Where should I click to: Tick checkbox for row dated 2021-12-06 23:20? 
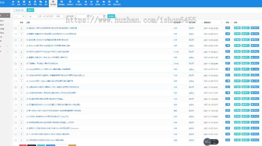tap(16, 28)
